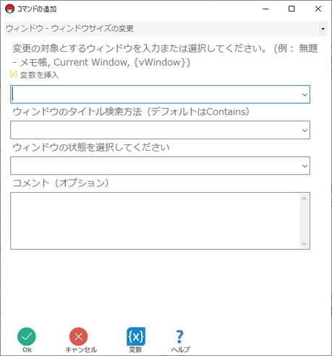Confirm with the green Ok checkmark icon
The width and height of the screenshot is (332, 356).
coord(27,337)
